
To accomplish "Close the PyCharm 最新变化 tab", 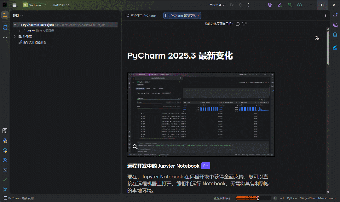I will pyautogui.click(x=199, y=16).
